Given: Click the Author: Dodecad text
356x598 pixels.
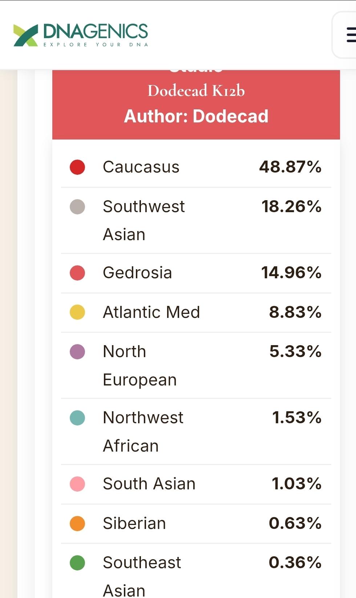Looking at the screenshot, I should [x=196, y=116].
